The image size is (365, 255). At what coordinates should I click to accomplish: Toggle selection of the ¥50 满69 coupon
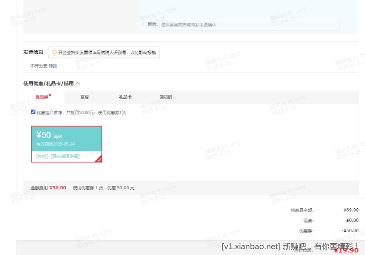[66, 143]
